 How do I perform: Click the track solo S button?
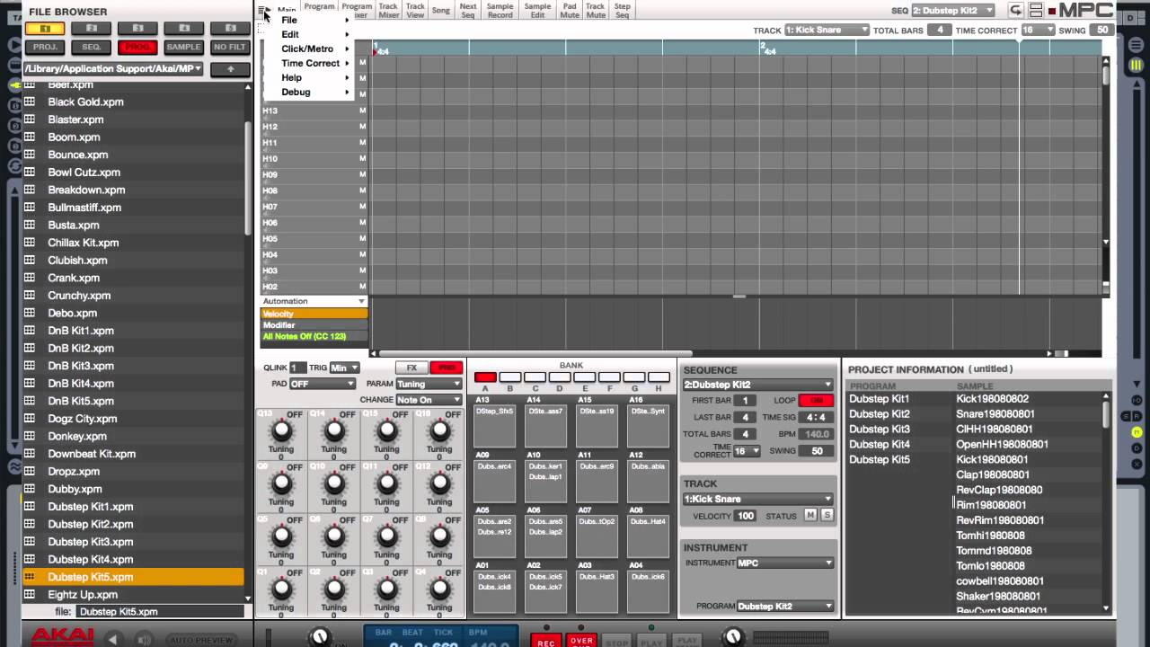pyautogui.click(x=827, y=516)
